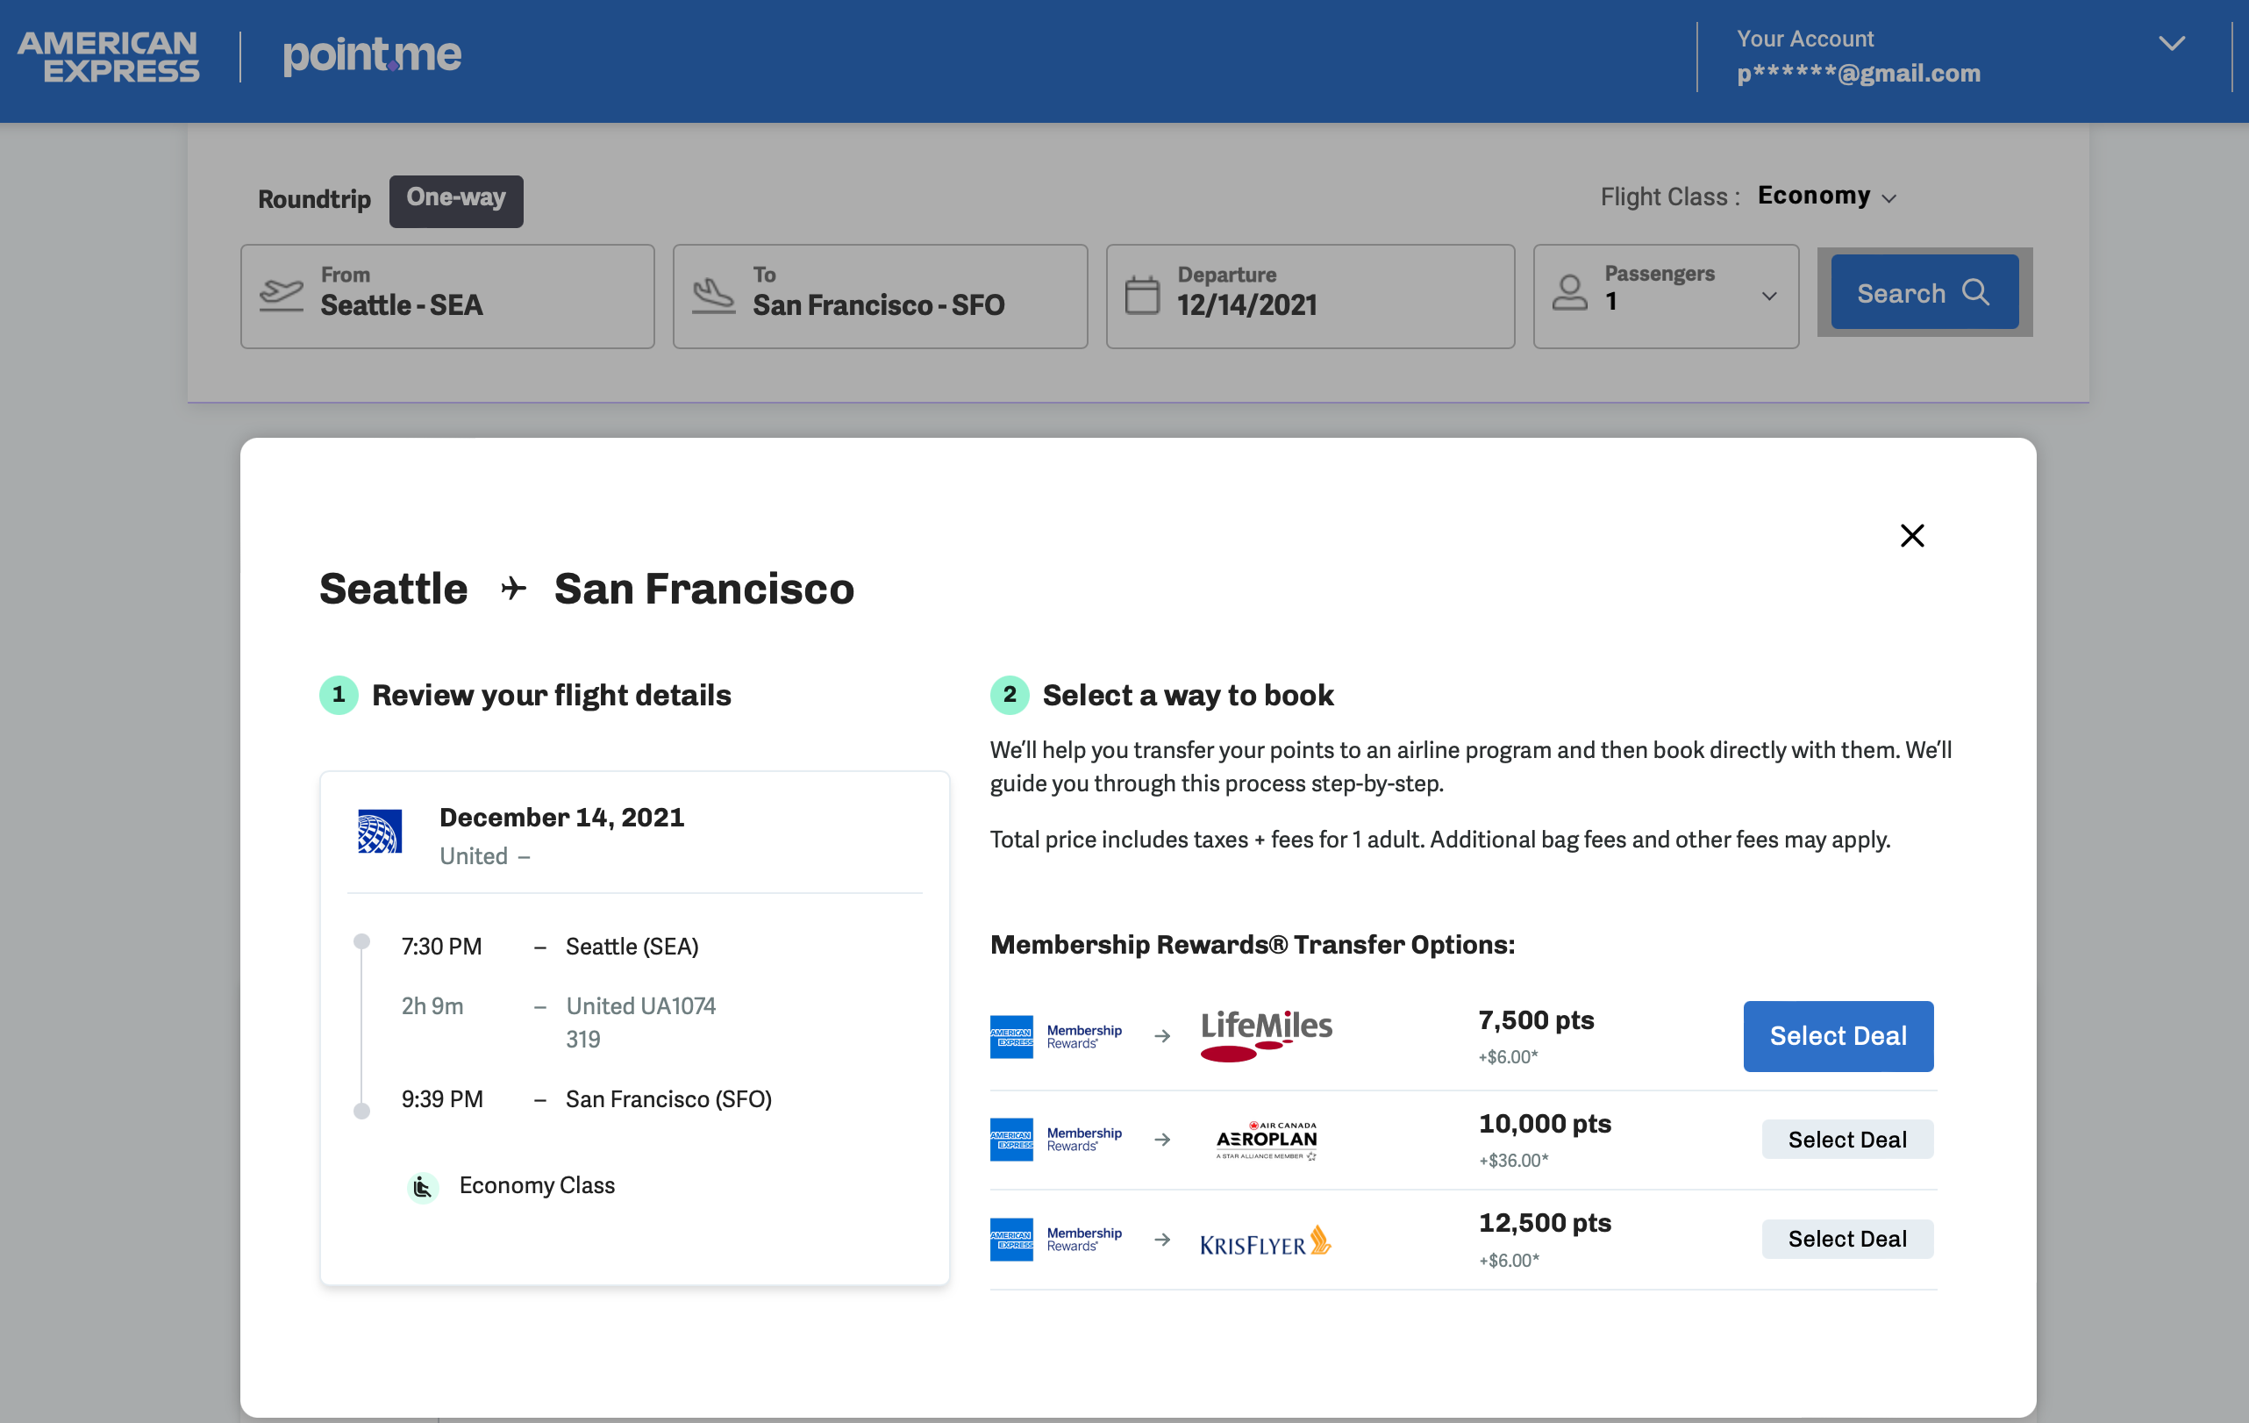
Task: Click the LifeMiles logo
Action: (x=1266, y=1035)
